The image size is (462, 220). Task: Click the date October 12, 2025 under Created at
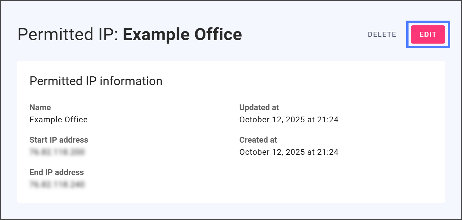pos(272,152)
